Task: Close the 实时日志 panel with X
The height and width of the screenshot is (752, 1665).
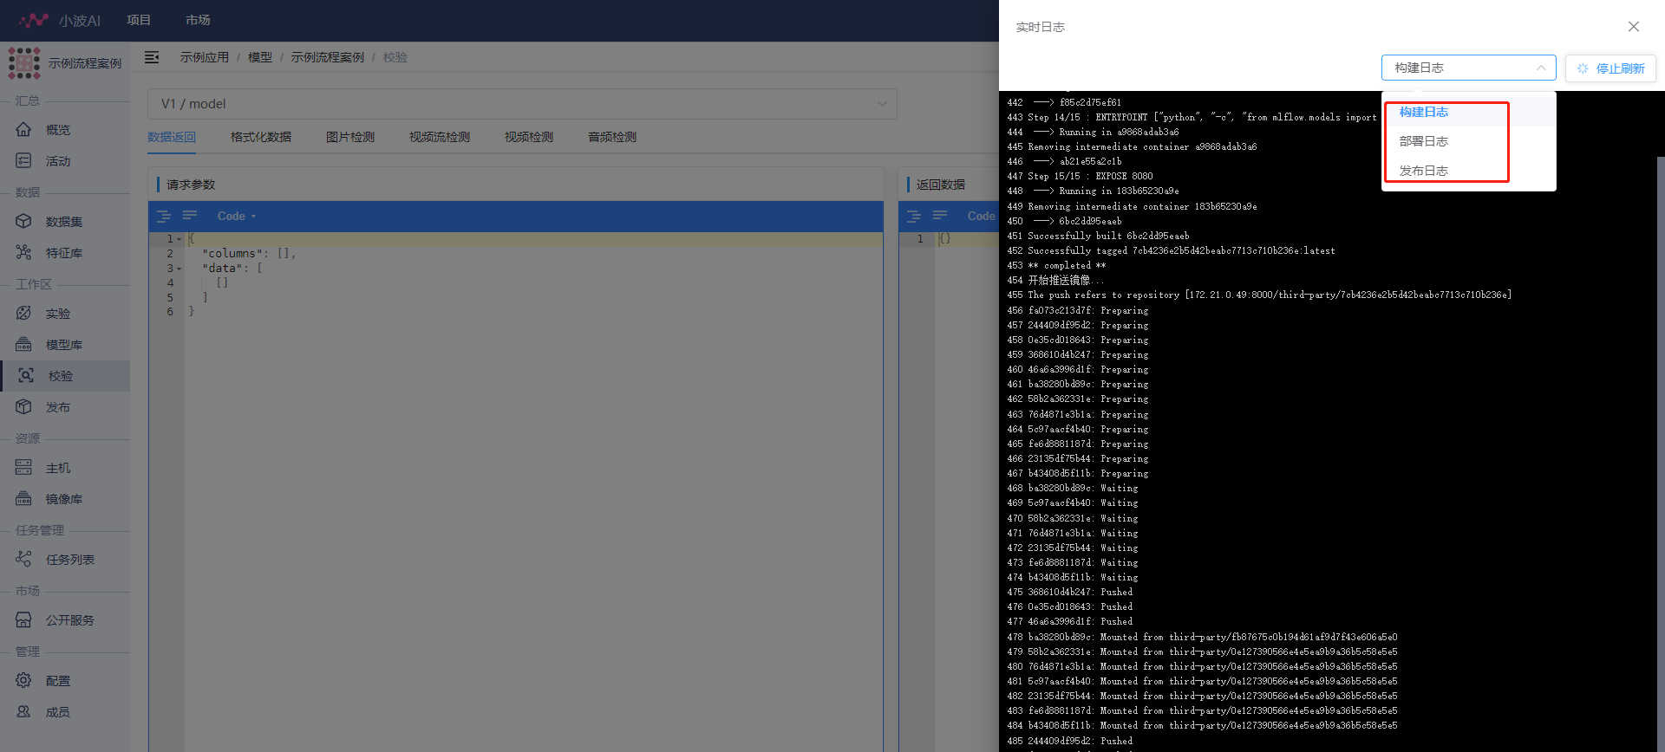Action: click(1634, 27)
